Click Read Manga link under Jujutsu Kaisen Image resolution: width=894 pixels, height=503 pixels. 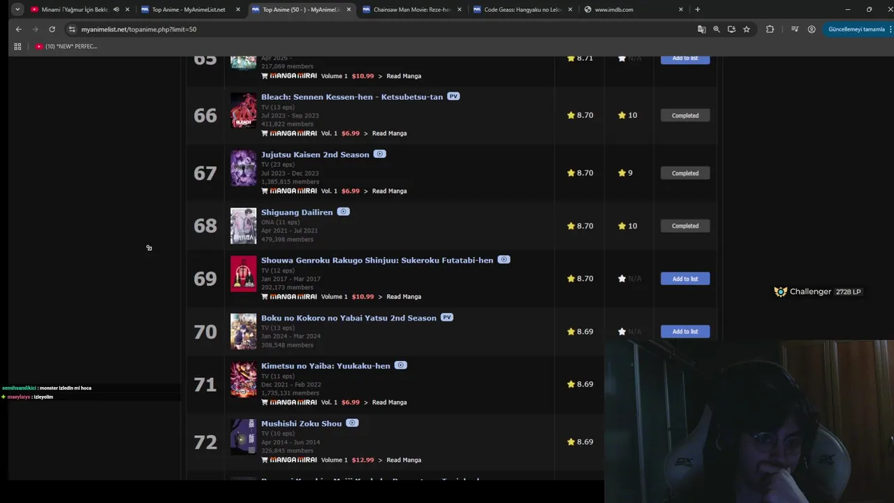389,191
